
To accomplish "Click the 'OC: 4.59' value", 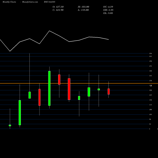I will click(x=108, y=7).
